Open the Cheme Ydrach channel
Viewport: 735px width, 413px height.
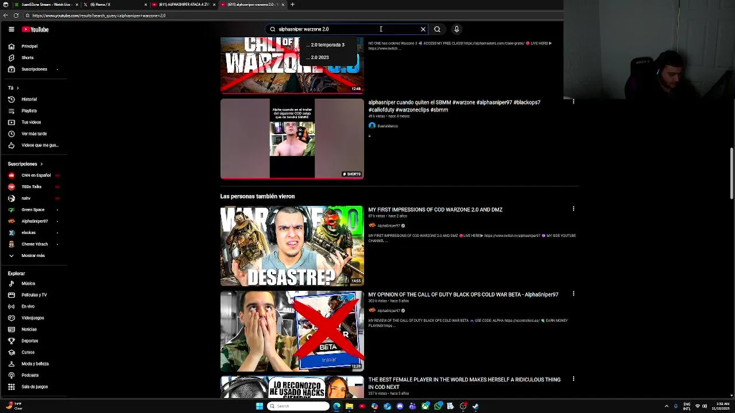point(34,244)
